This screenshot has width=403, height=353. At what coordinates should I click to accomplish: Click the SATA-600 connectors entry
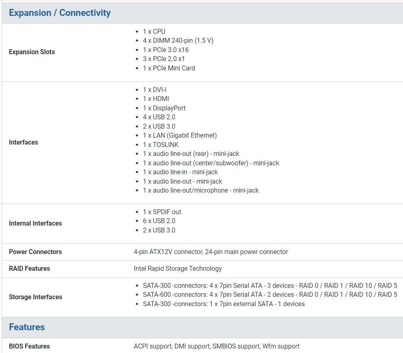269,295
